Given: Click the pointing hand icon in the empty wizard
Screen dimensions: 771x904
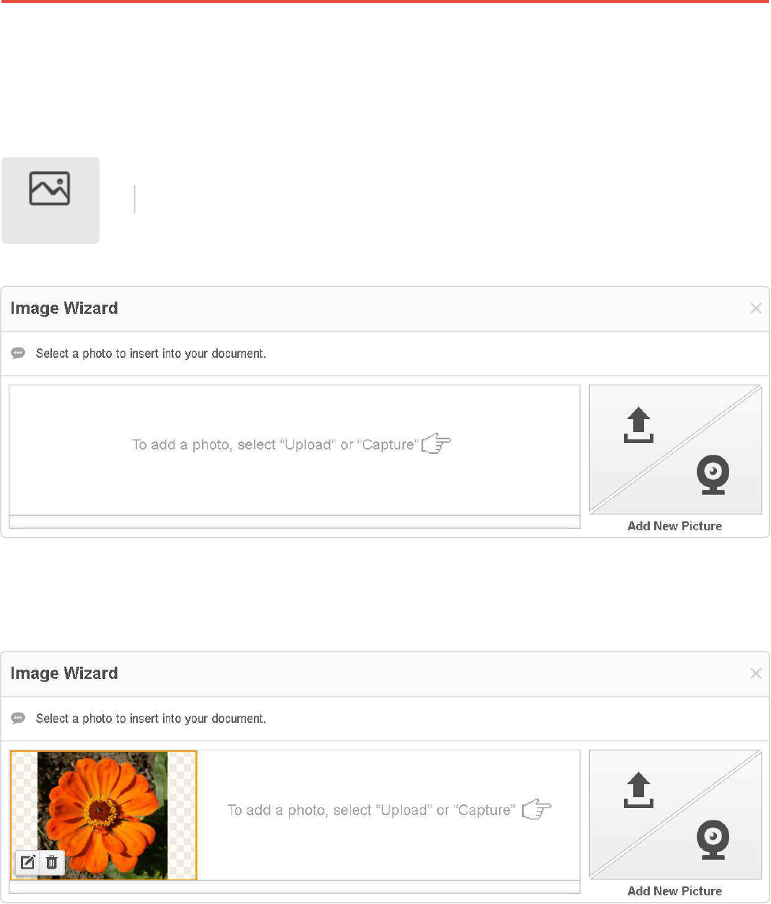Looking at the screenshot, I should pos(436,444).
